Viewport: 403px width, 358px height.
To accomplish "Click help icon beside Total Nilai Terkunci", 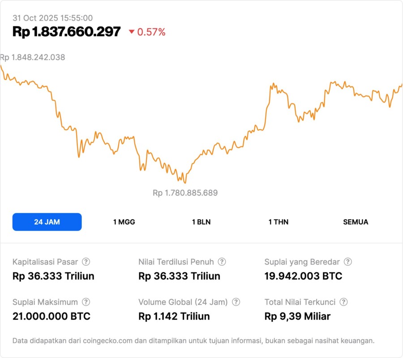I will point(344,302).
